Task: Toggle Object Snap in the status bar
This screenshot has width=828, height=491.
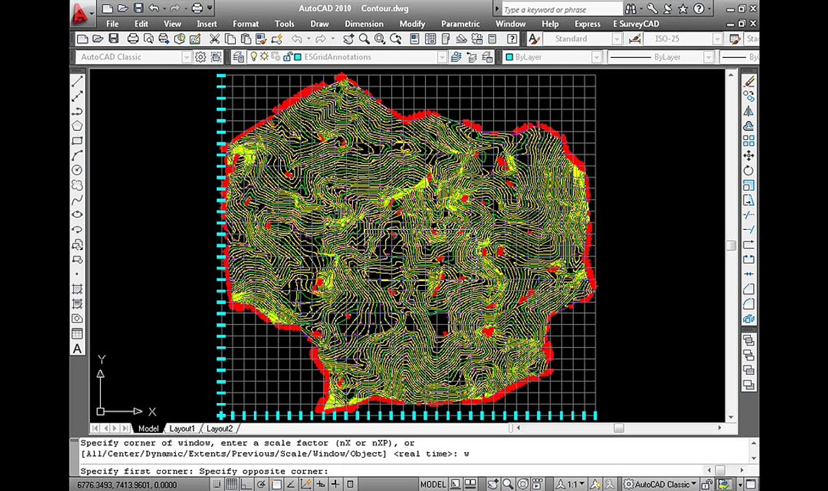Action: tap(276, 484)
